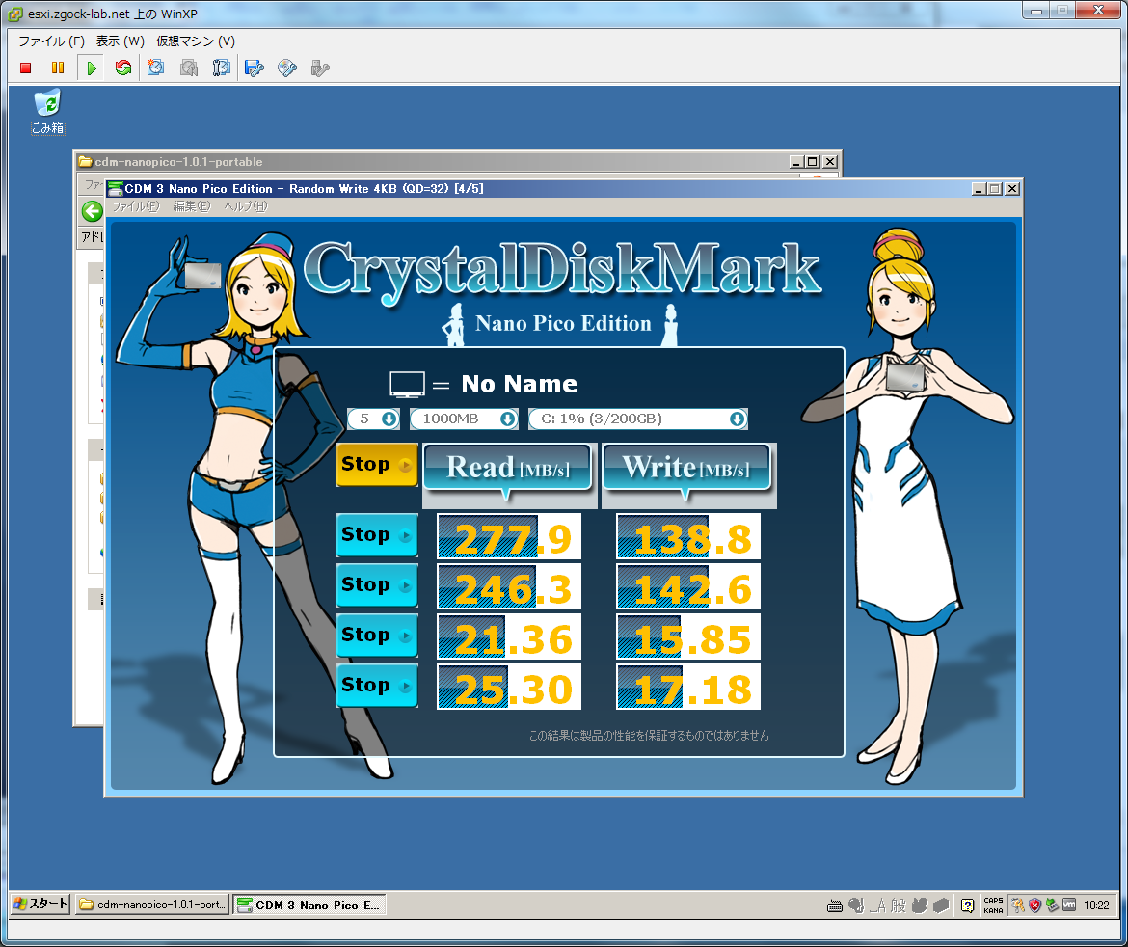Open the 仮想マシン (V) menu
Viewport: 1128px width, 947px height.
click(196, 41)
